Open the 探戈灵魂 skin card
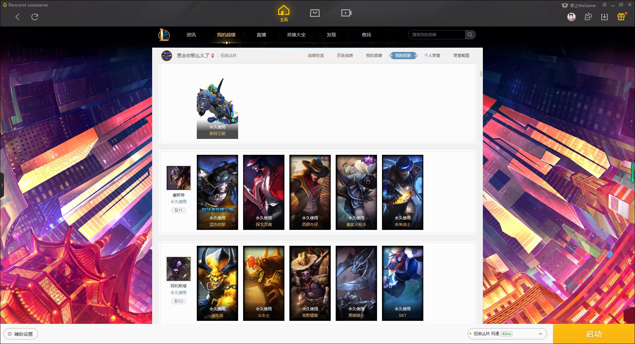Image resolution: width=635 pixels, height=344 pixels. pyautogui.click(x=264, y=192)
